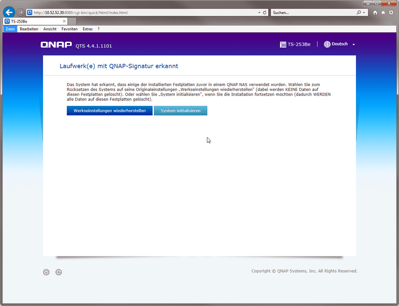The height and width of the screenshot is (306, 399).
Task: Open the Favoriten menu
Action: (x=70, y=29)
